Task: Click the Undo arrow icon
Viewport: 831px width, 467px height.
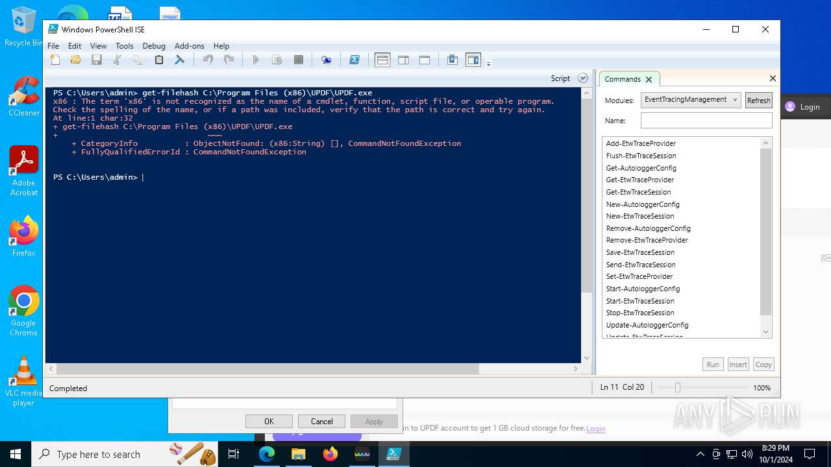Action: tap(208, 60)
